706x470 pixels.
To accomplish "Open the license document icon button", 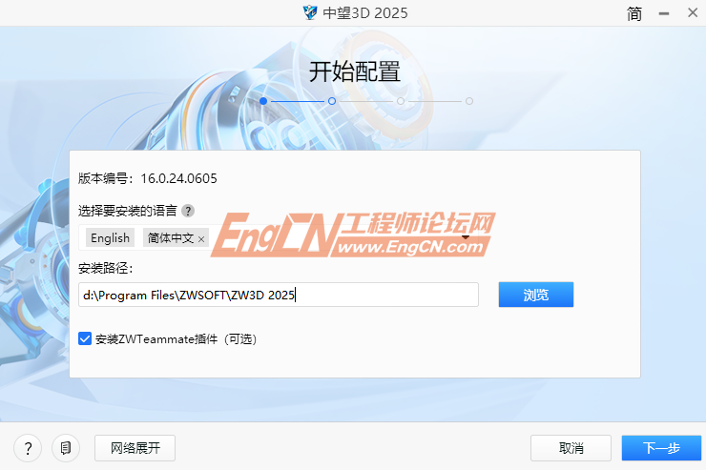I will (x=65, y=447).
